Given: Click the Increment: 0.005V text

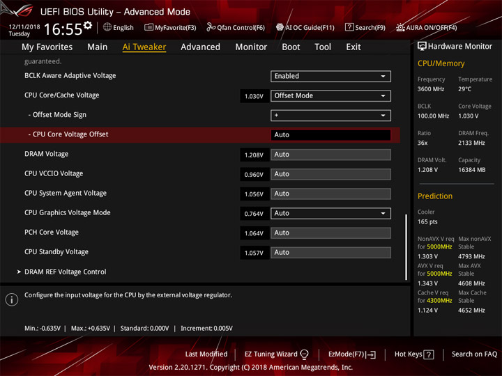Looking at the screenshot, I should [x=206, y=329].
